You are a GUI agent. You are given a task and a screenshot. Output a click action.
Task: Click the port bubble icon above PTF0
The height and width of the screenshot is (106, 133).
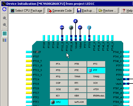pos(89,28)
